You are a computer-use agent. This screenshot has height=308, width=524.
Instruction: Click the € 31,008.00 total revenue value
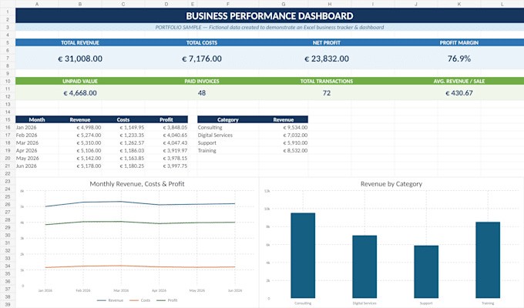(x=80, y=59)
